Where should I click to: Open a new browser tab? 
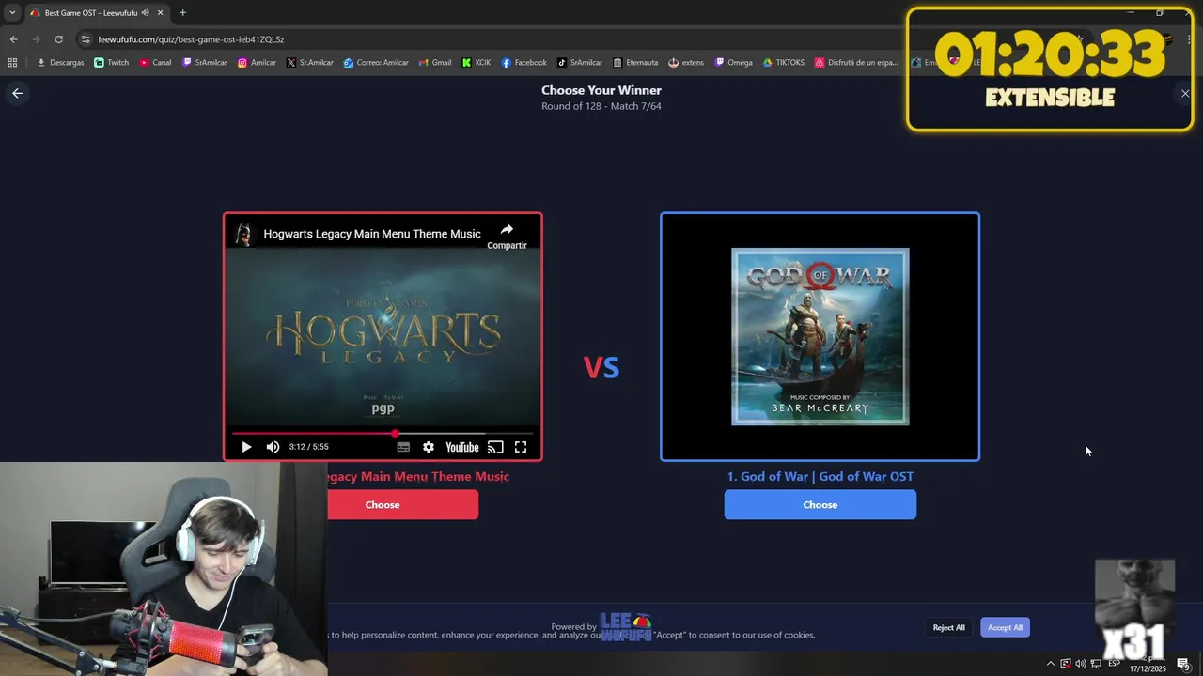click(182, 12)
